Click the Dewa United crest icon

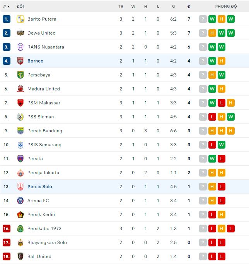coord(20,33)
